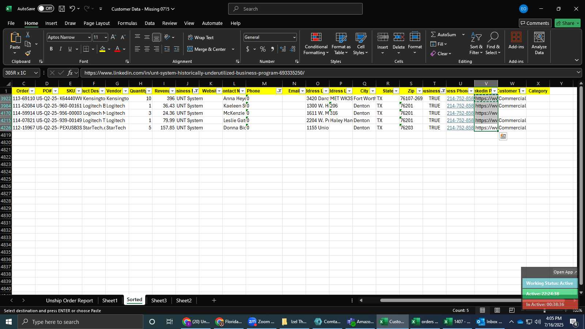Open Find & Select magnifier menu

pos(493,44)
